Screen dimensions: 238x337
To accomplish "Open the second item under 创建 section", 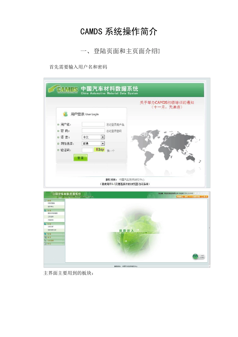I will coord(50,207).
